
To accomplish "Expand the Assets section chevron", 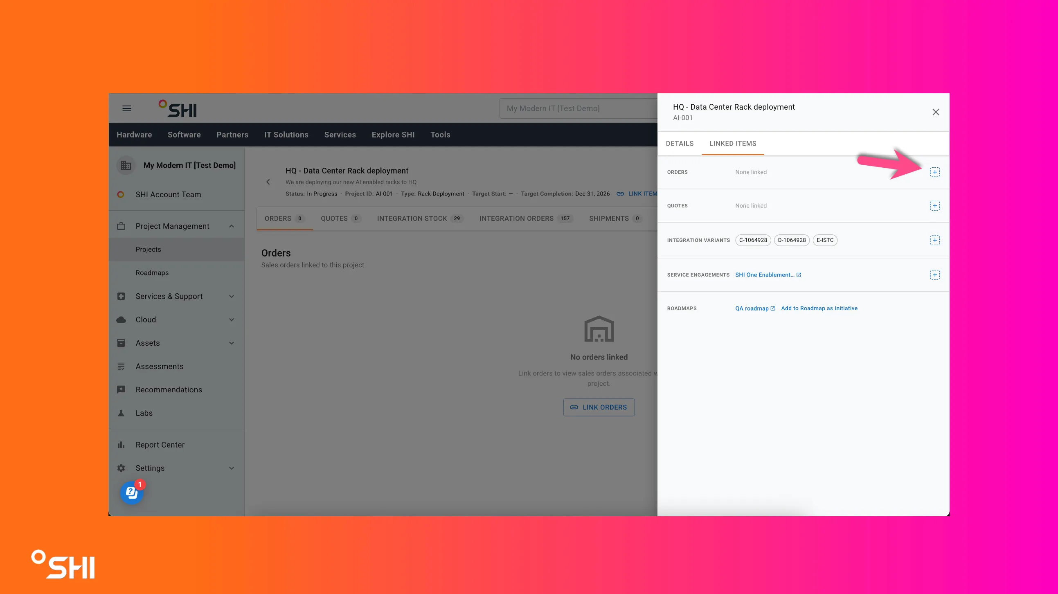I will 232,343.
